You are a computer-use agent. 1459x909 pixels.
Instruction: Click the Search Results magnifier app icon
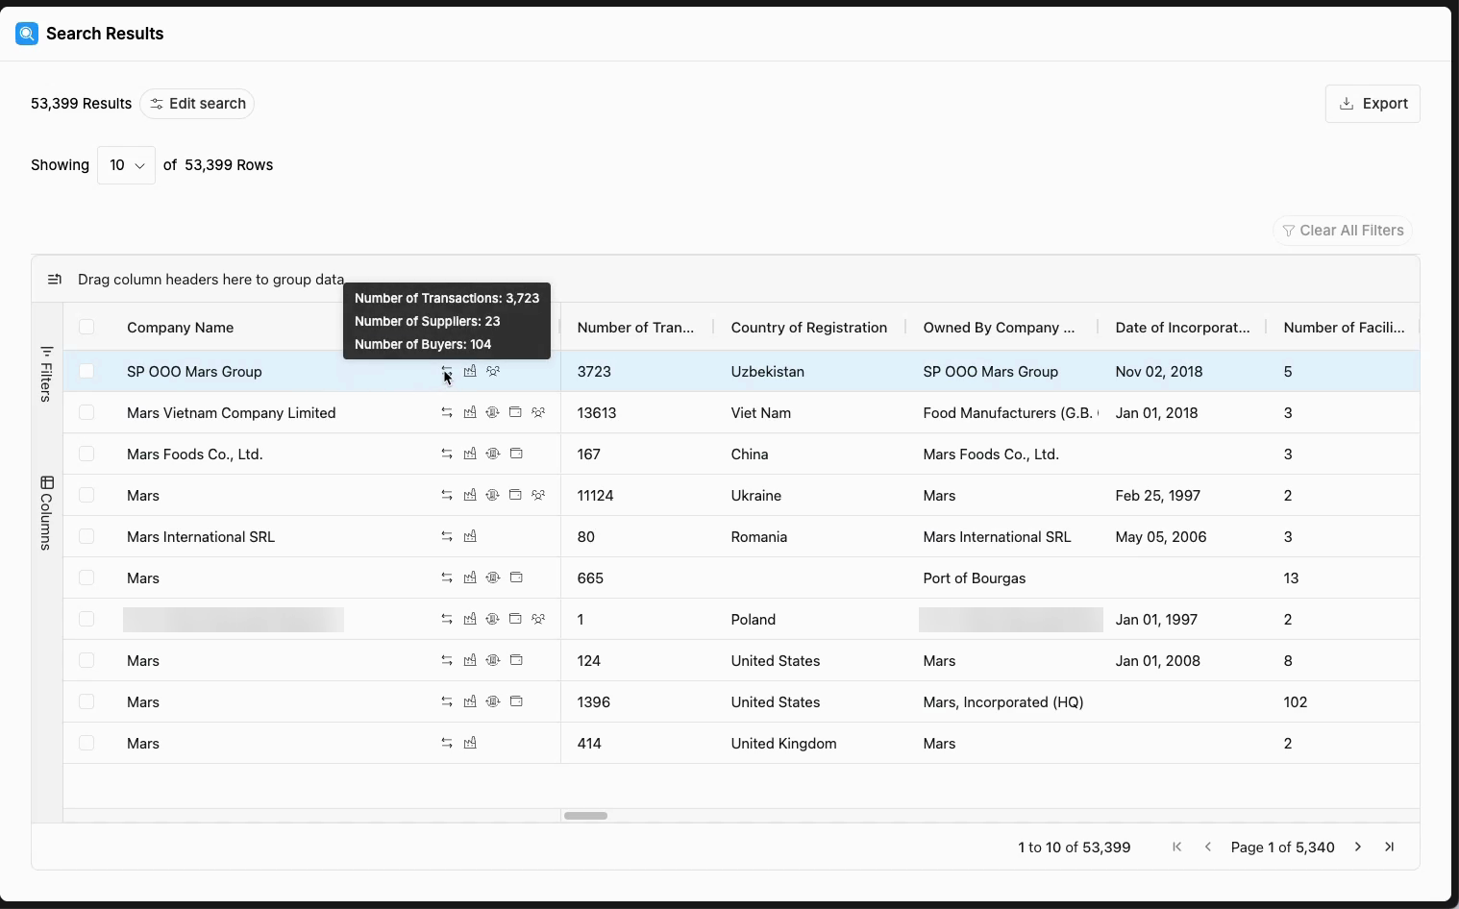pyautogui.click(x=27, y=34)
